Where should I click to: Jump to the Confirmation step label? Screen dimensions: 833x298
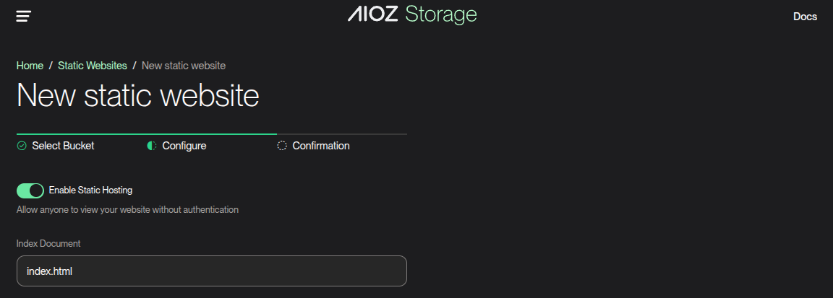point(320,146)
